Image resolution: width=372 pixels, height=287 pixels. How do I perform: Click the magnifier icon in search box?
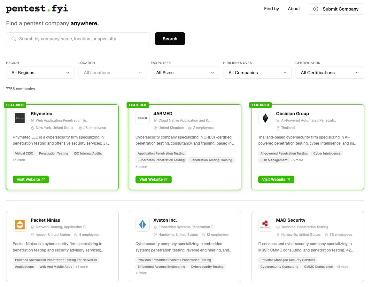click(14, 39)
